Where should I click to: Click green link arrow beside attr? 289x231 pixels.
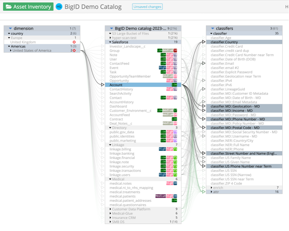tap(204, 192)
